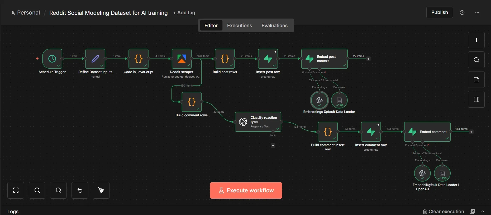This screenshot has width=491, height=215.
Task: Reset the canvas zoom level
Action: click(x=80, y=190)
